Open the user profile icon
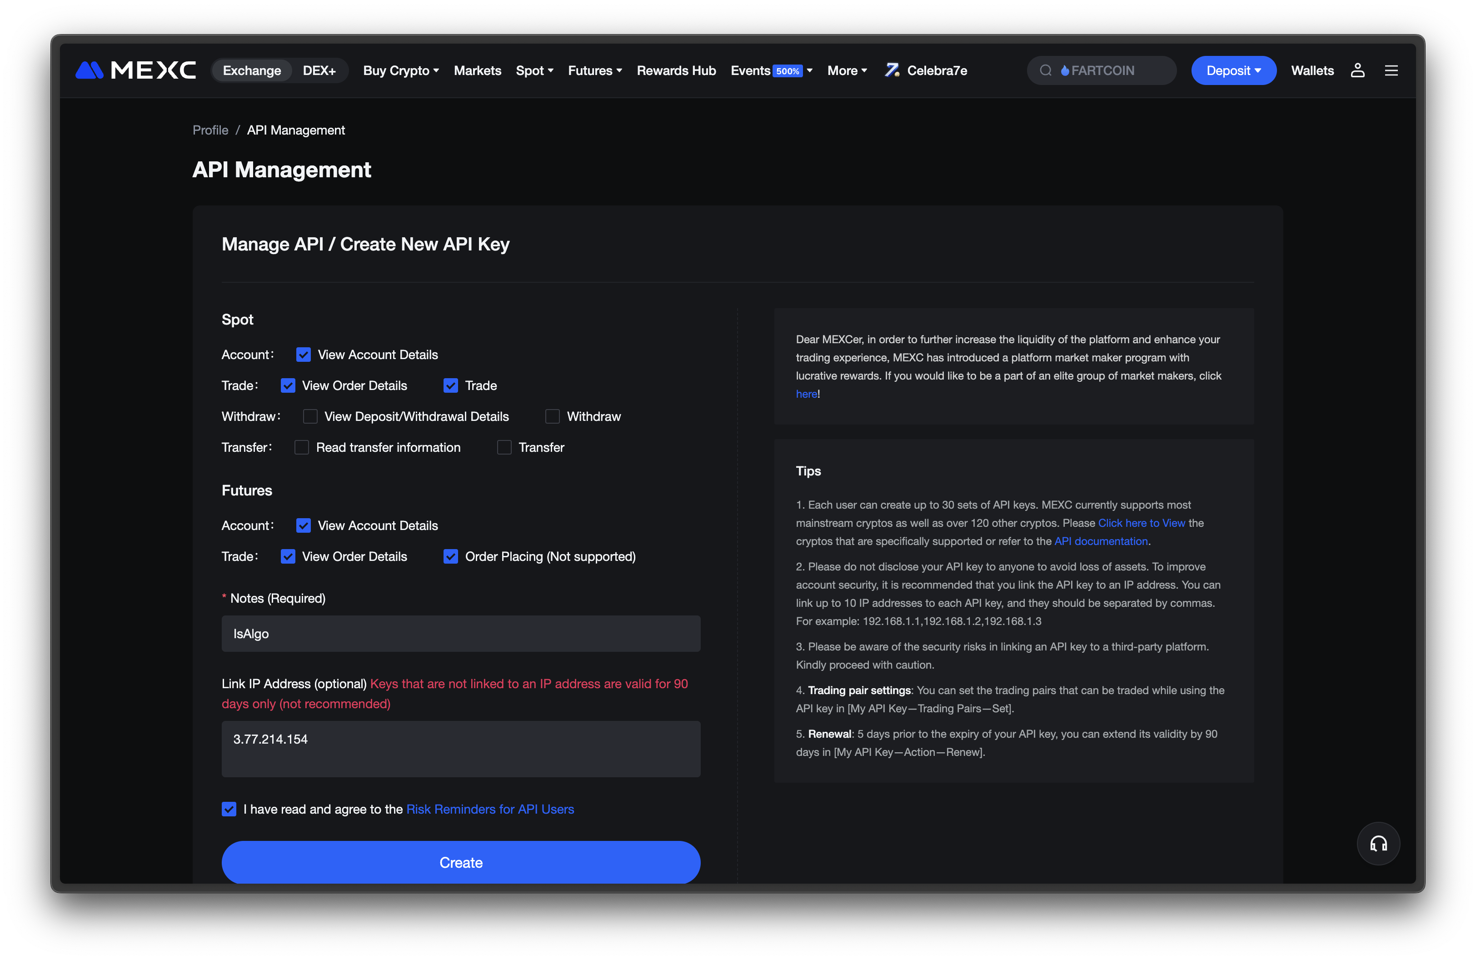This screenshot has width=1476, height=960. point(1357,71)
